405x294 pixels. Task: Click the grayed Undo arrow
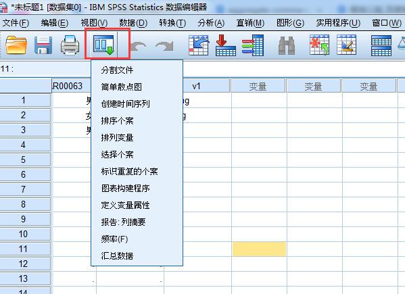coord(138,47)
